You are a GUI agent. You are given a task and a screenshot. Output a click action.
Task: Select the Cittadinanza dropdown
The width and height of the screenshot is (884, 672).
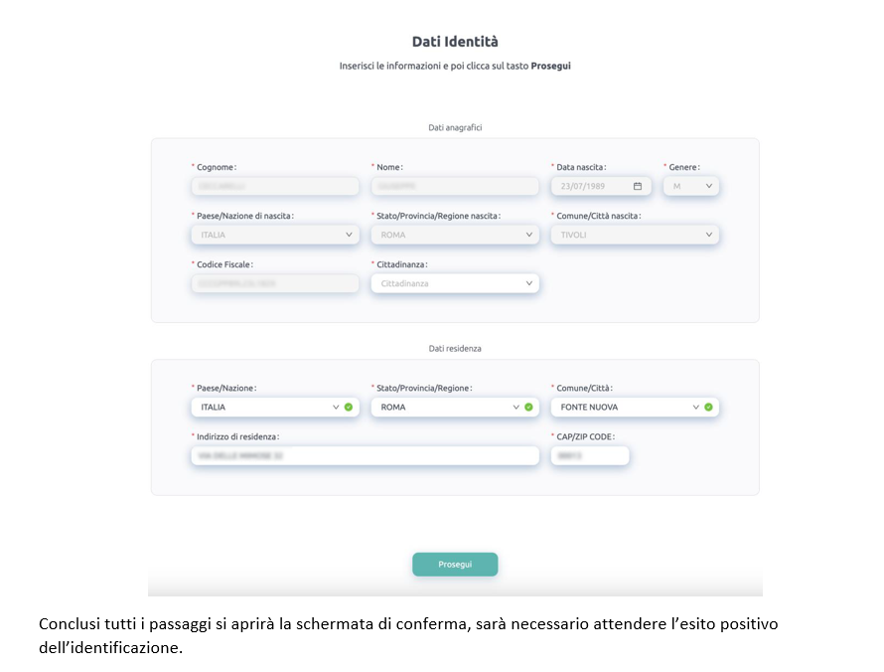click(455, 283)
